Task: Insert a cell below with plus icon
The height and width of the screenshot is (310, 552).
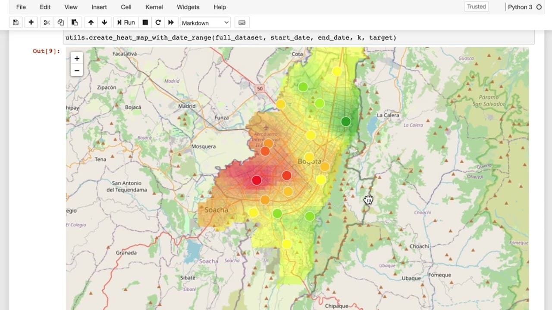Action: 31,22
